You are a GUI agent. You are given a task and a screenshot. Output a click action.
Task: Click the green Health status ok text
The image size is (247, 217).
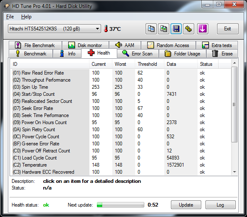coord(46,205)
